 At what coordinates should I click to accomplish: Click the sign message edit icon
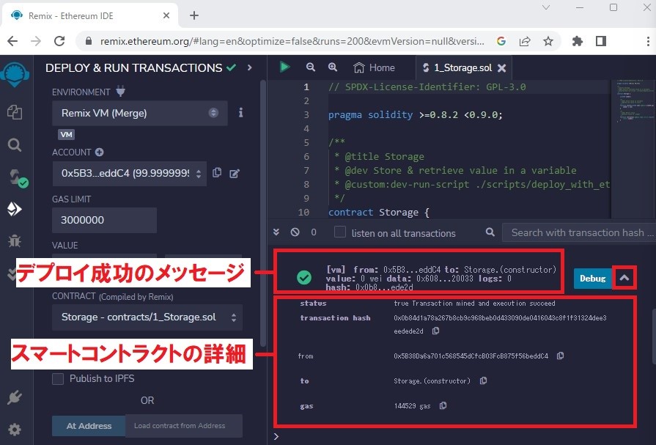[x=235, y=173]
